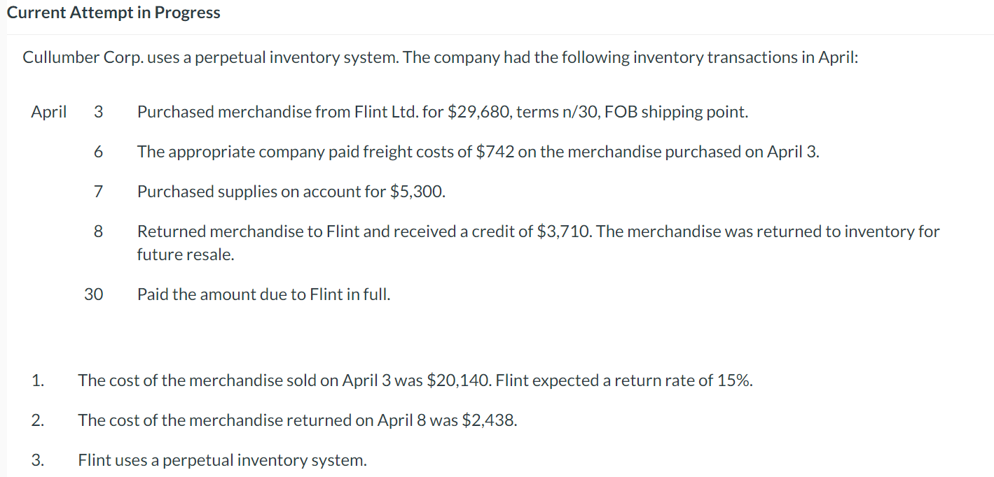Click the merchandise returned cost $2,438 note
Viewport: 994px width, 477px height.
pyautogui.click(x=298, y=420)
